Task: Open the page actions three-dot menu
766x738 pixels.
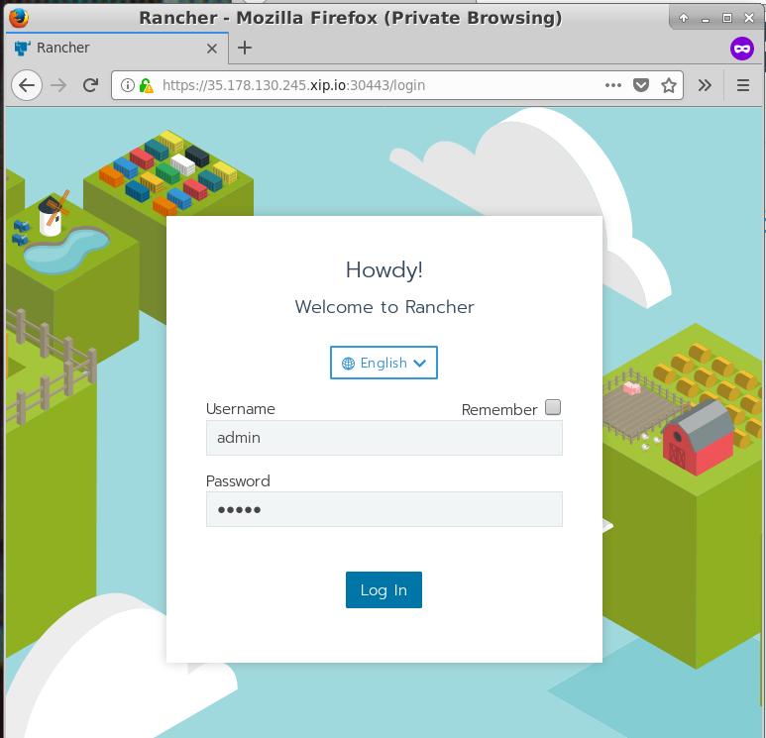Action: [613, 85]
